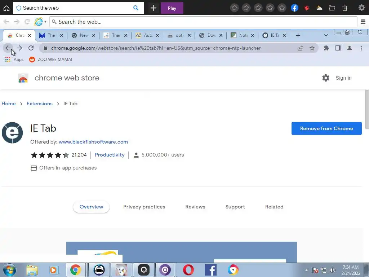Switch to the Note tab
This screenshot has height=277, width=369.
[x=243, y=35]
